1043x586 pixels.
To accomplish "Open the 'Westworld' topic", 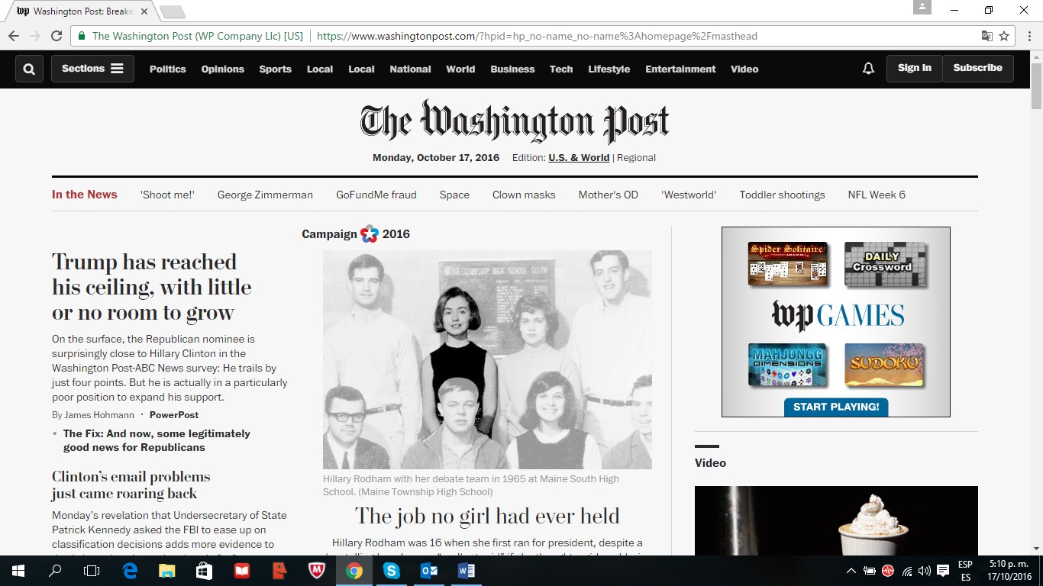I will (689, 195).
